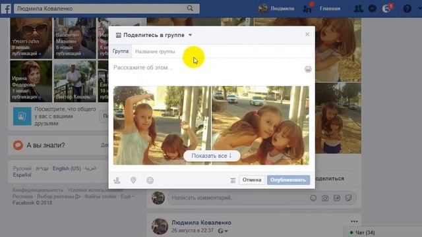Open Валентин Мазепин story thumbnail

click(75, 38)
